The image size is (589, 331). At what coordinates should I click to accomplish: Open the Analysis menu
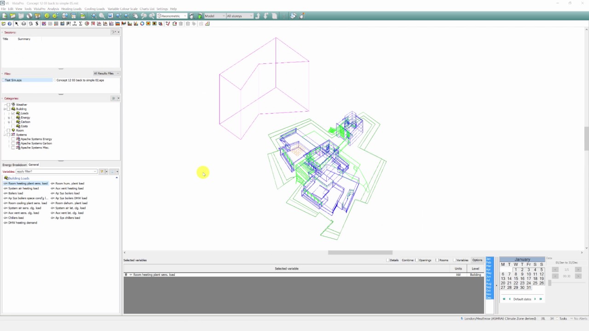pyautogui.click(x=53, y=9)
